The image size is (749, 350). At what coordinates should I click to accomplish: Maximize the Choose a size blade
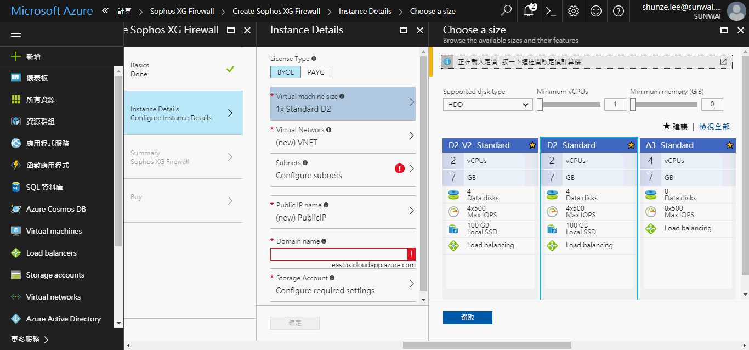pos(724,30)
